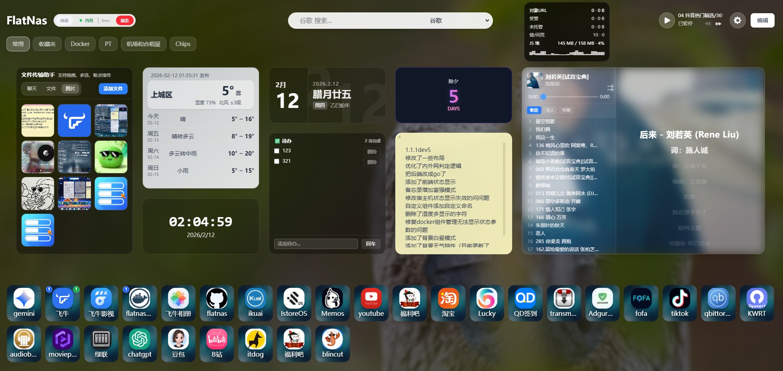Image resolution: width=783 pixels, height=371 pixels.
Task: Click the 回车 submit button
Action: pyautogui.click(x=371, y=244)
